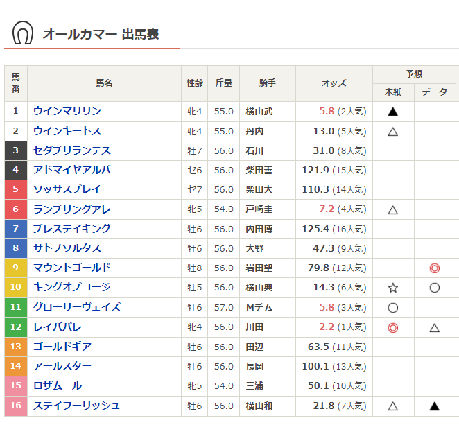Click the white triangle mark for ランブリングアレー
The height and width of the screenshot is (434, 459).
pyautogui.click(x=393, y=209)
